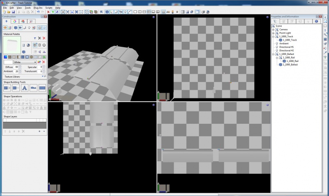This screenshot has width=329, height=196.
Task: Expand the Camera tree node
Action: tap(273, 30)
